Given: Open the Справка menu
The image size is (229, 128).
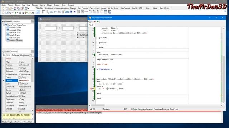Looking at the screenshot, I should coord(71,5).
